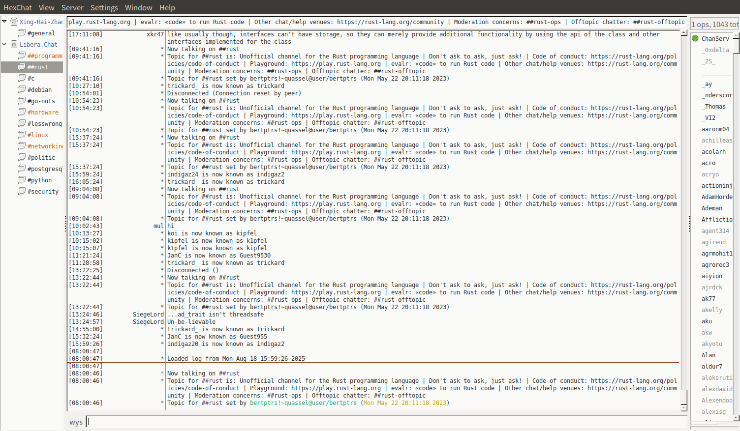
Task: Select user aiyion in the user list
Action: click(712, 276)
